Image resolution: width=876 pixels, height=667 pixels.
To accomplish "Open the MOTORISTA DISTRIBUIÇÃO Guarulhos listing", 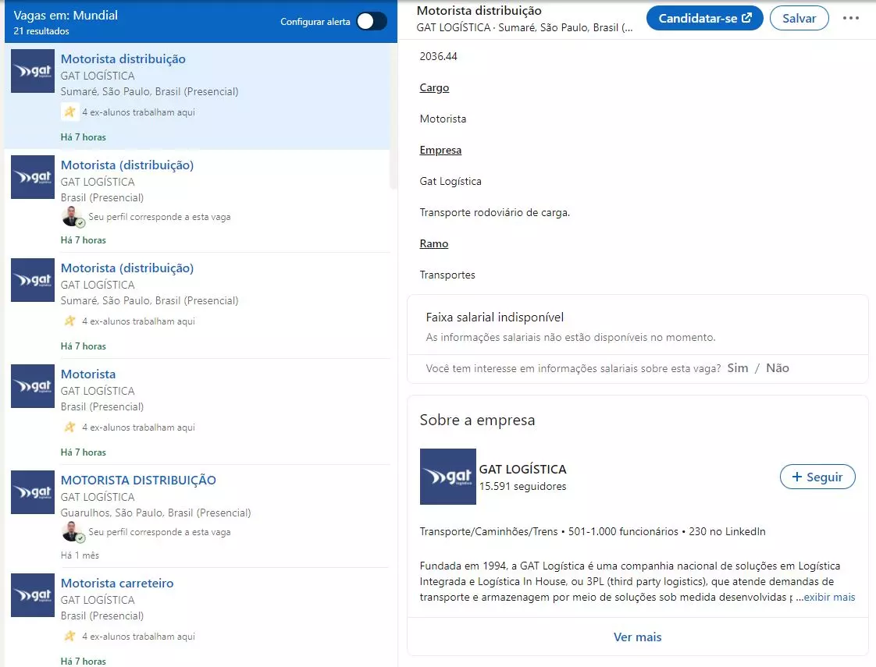I will (x=138, y=480).
